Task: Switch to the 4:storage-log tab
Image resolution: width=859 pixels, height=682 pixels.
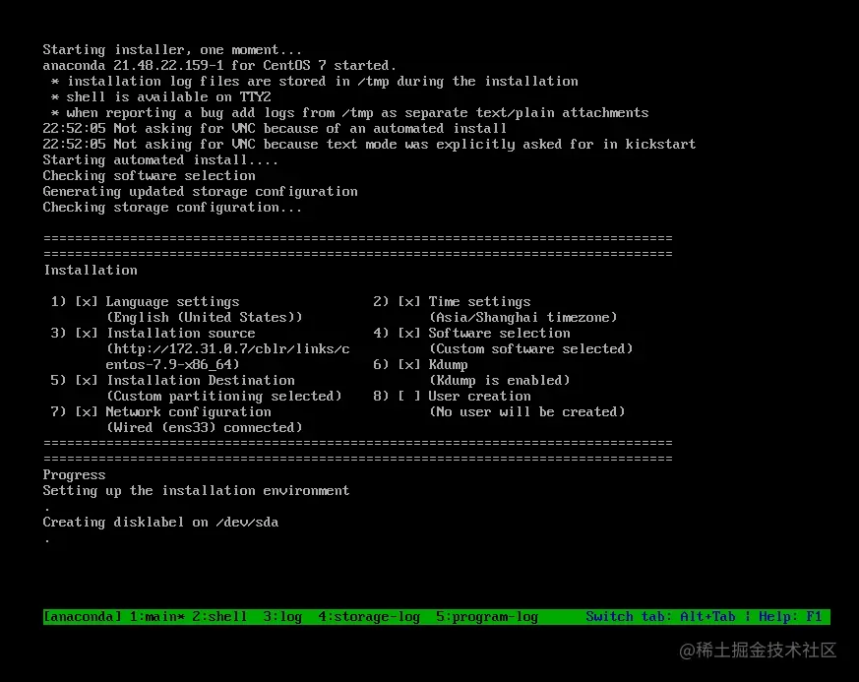Action: 369,616
